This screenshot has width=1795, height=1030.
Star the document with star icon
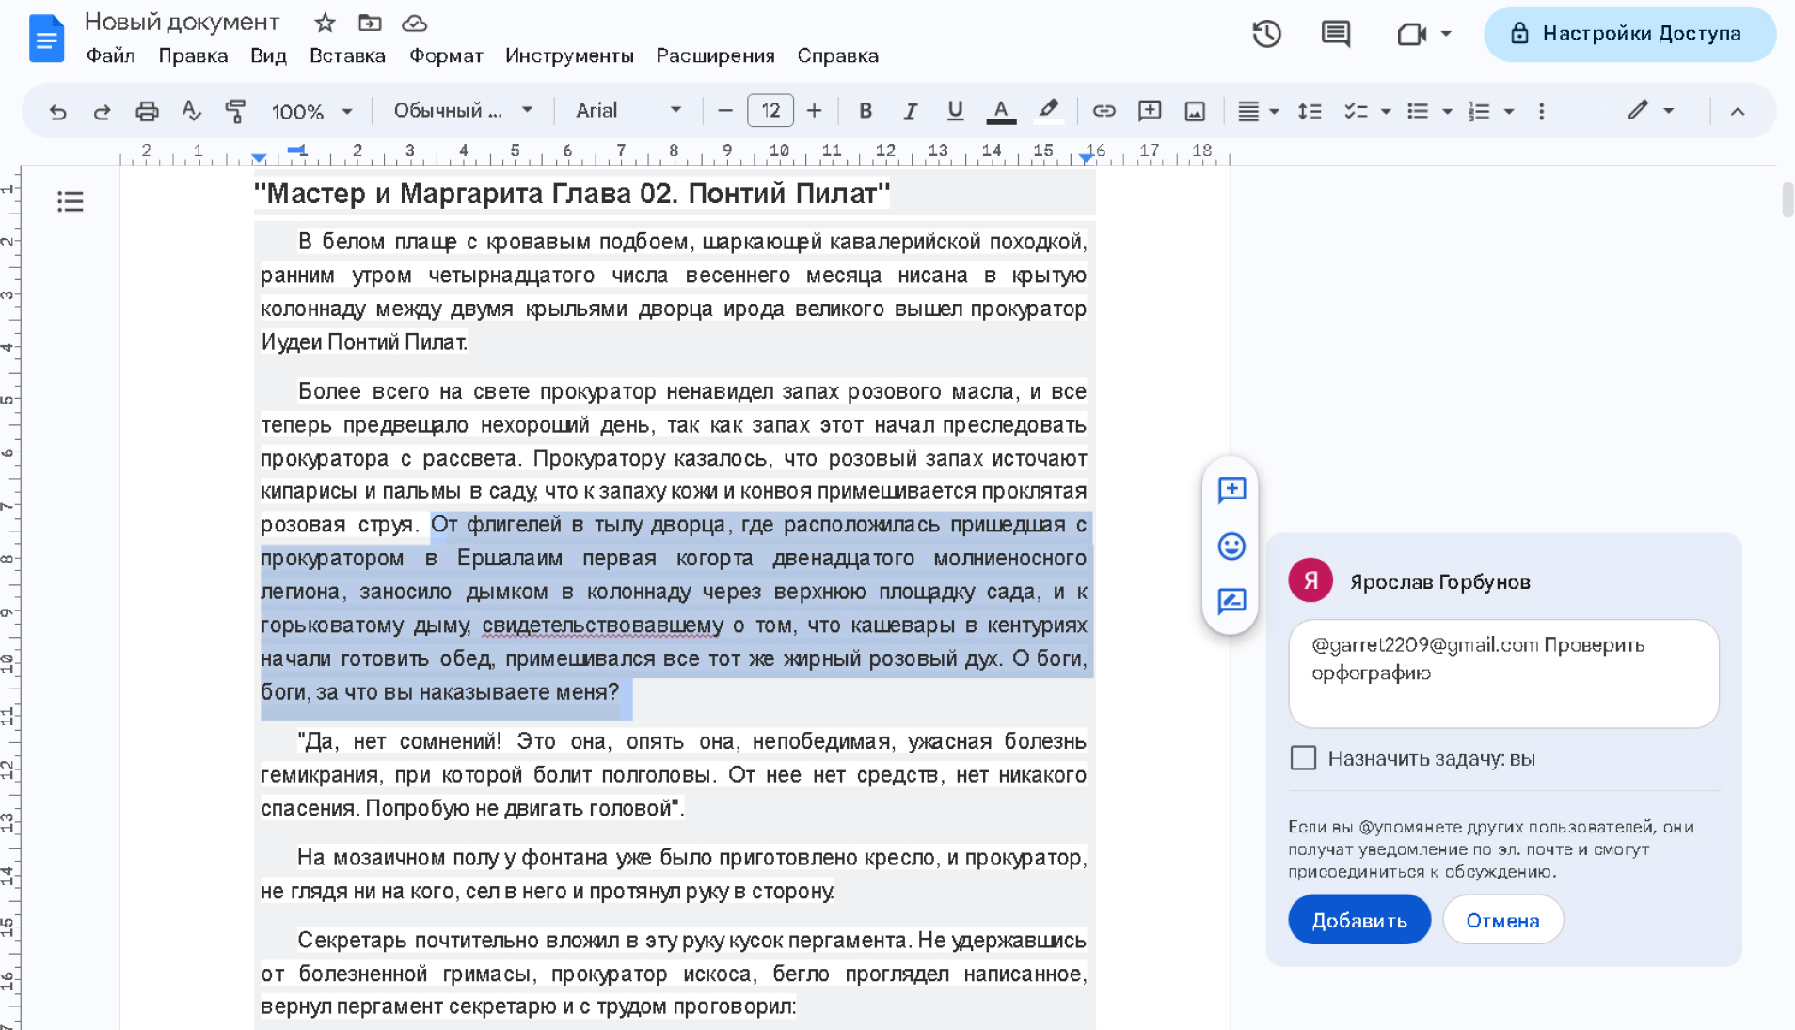[325, 23]
